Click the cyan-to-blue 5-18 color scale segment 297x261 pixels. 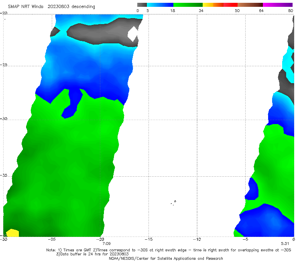(160, 5)
